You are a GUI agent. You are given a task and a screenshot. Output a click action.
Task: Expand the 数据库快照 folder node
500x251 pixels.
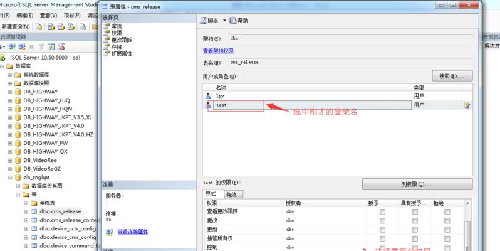pyautogui.click(x=10, y=83)
